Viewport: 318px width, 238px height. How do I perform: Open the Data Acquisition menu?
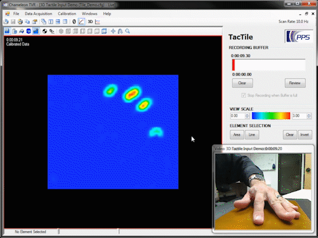tap(39, 14)
